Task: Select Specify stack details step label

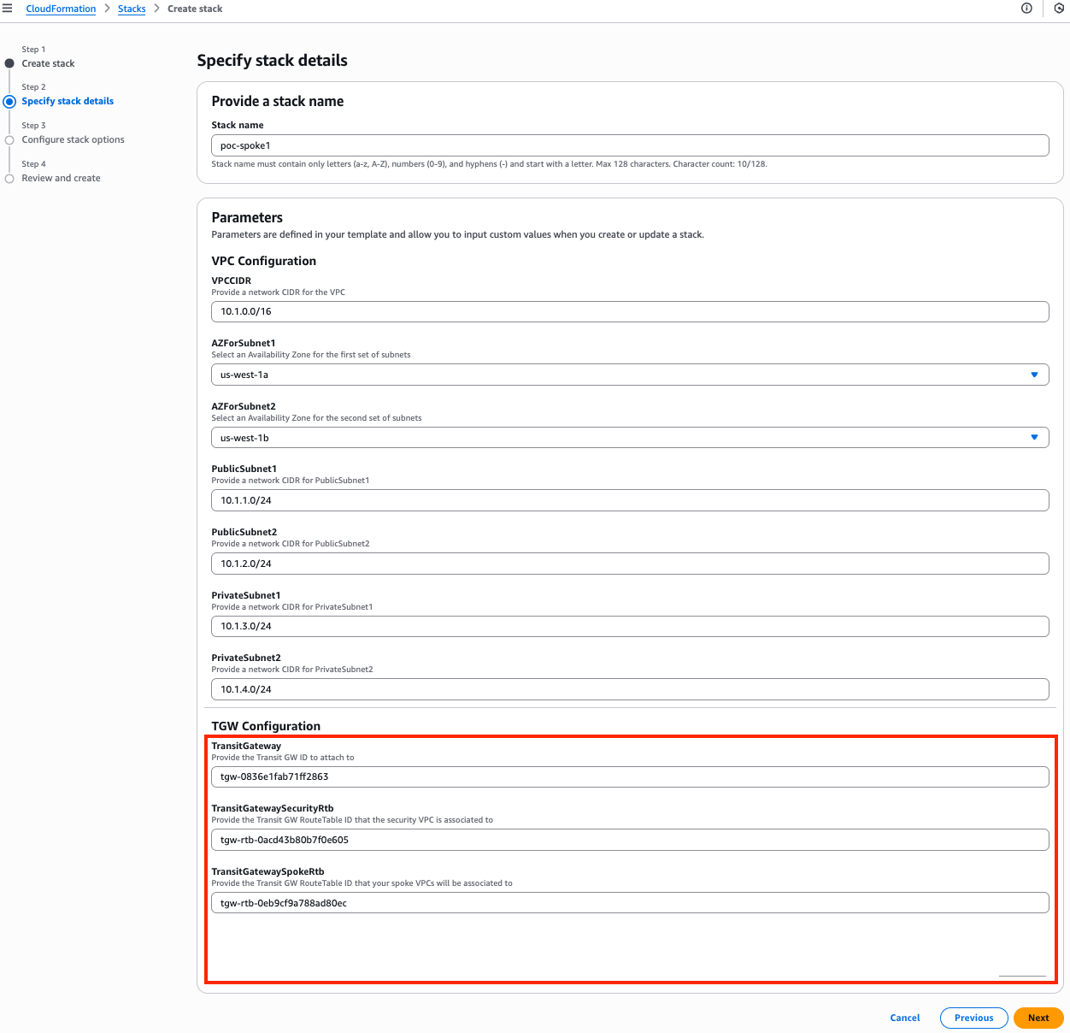Action: point(68,101)
